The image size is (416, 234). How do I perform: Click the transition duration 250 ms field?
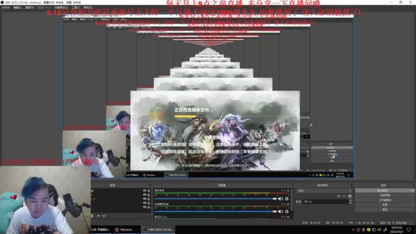tap(326, 202)
